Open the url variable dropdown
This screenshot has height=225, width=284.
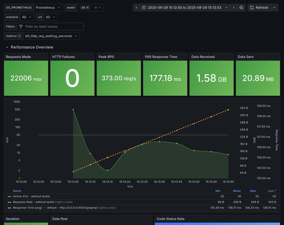click(51, 17)
